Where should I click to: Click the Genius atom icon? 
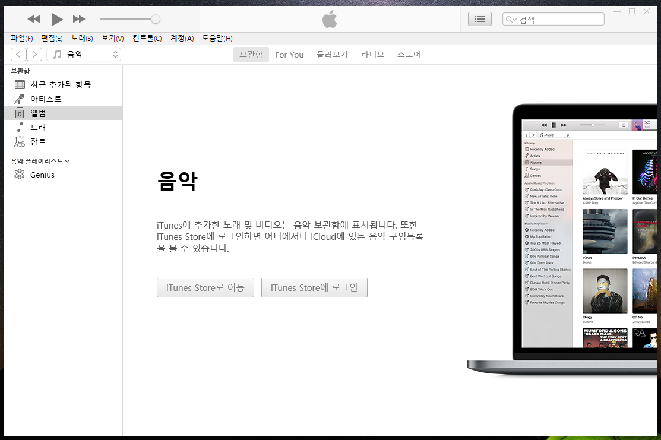point(20,175)
